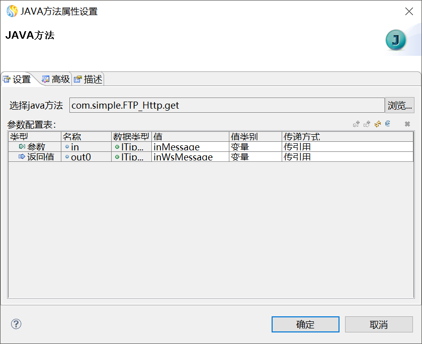Image resolution: width=422 pixels, height=344 pixels.
Task: Click the 数据类型 column header
Action: 132,136
